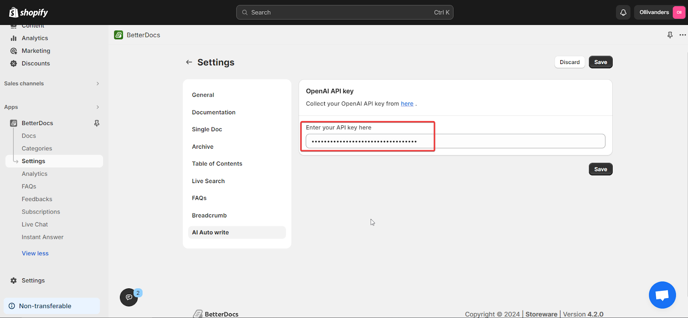This screenshot has height=318, width=688.
Task: Open Marketing in the sidebar
Action: [x=36, y=51]
